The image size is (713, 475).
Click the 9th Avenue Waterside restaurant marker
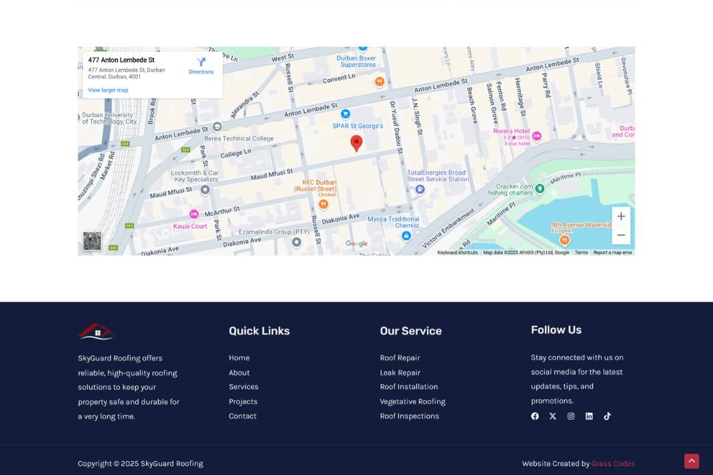click(564, 240)
